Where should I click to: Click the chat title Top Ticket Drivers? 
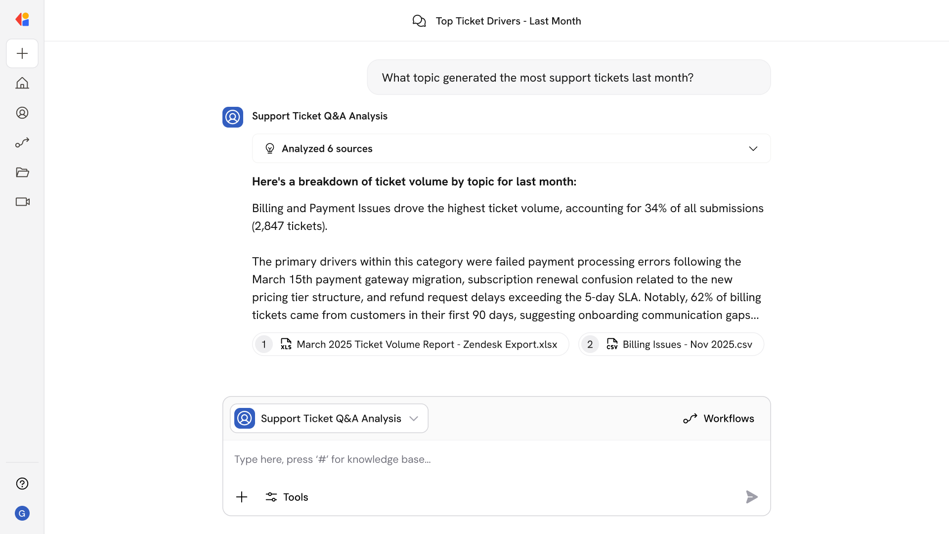(x=508, y=21)
